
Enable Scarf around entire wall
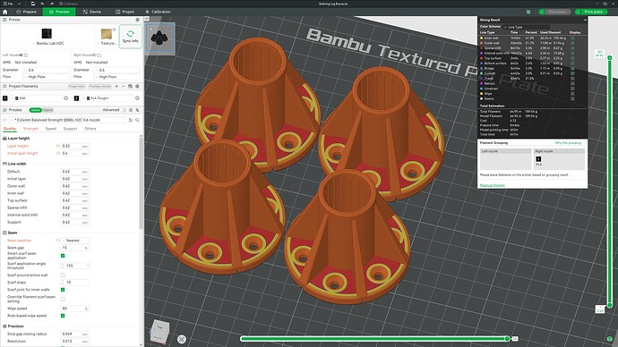[63, 275]
